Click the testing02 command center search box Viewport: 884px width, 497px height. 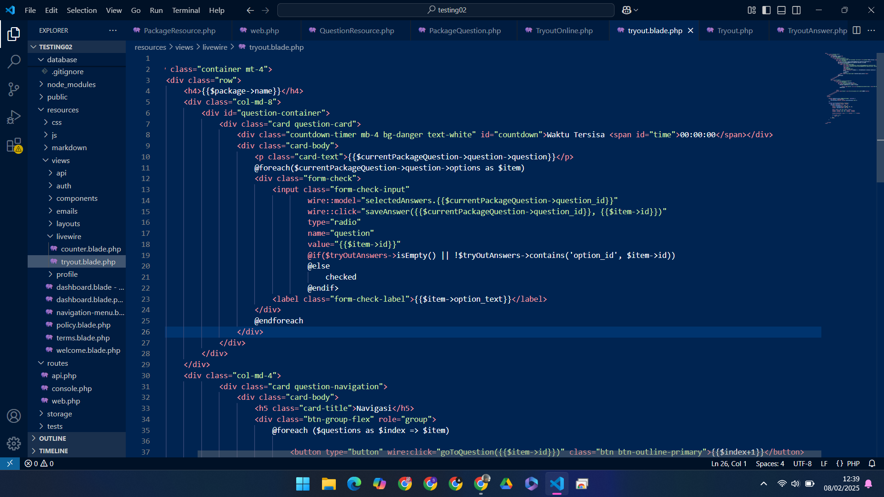(445, 10)
